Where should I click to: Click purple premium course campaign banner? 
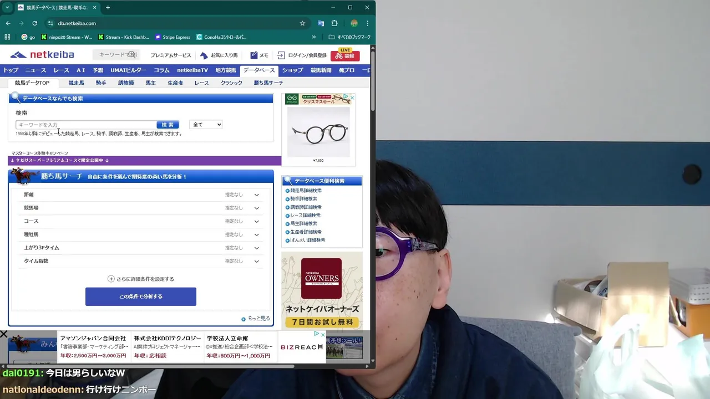[x=144, y=161]
